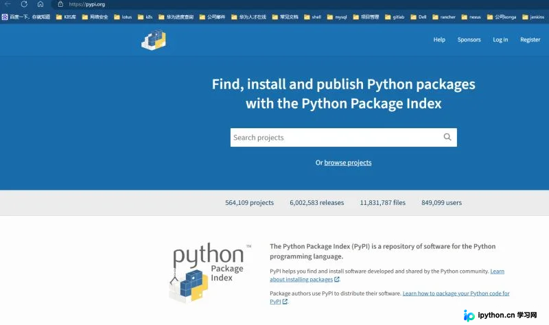Open the nexus bookmark folder

click(x=471, y=16)
